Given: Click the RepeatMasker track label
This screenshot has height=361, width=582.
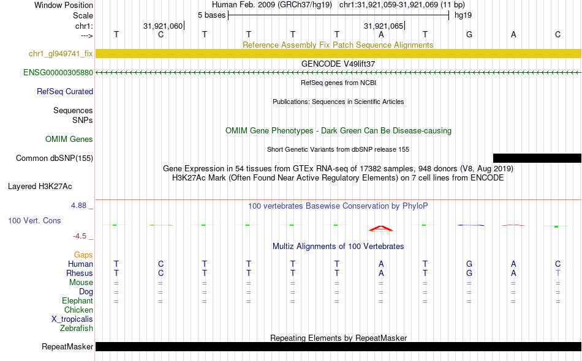Looking at the screenshot, I should point(67,346).
